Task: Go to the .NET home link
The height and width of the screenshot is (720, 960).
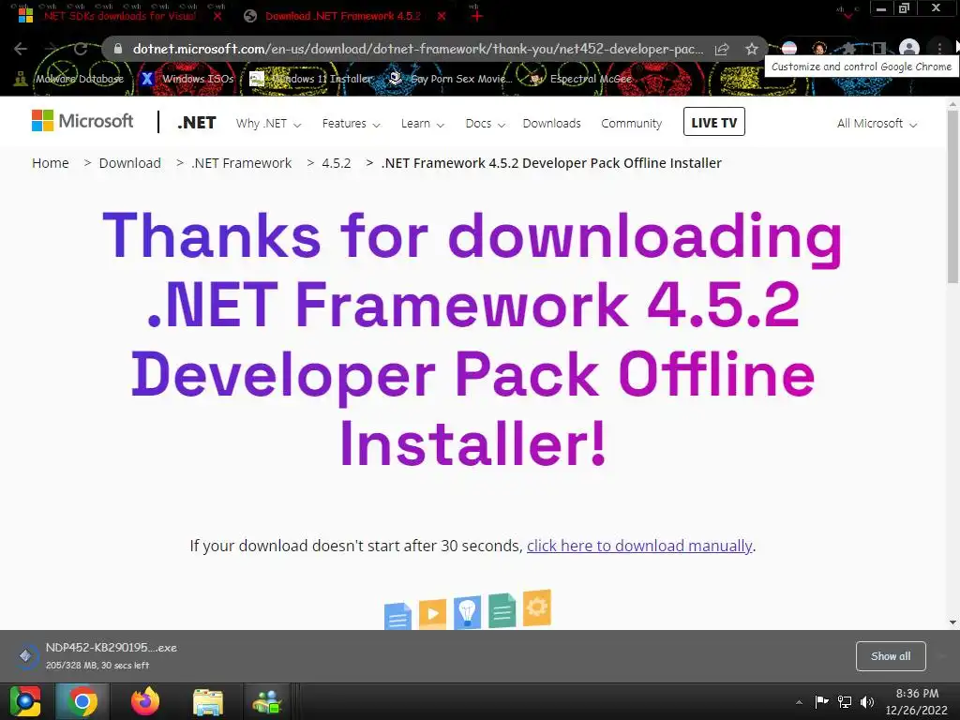Action: (197, 123)
